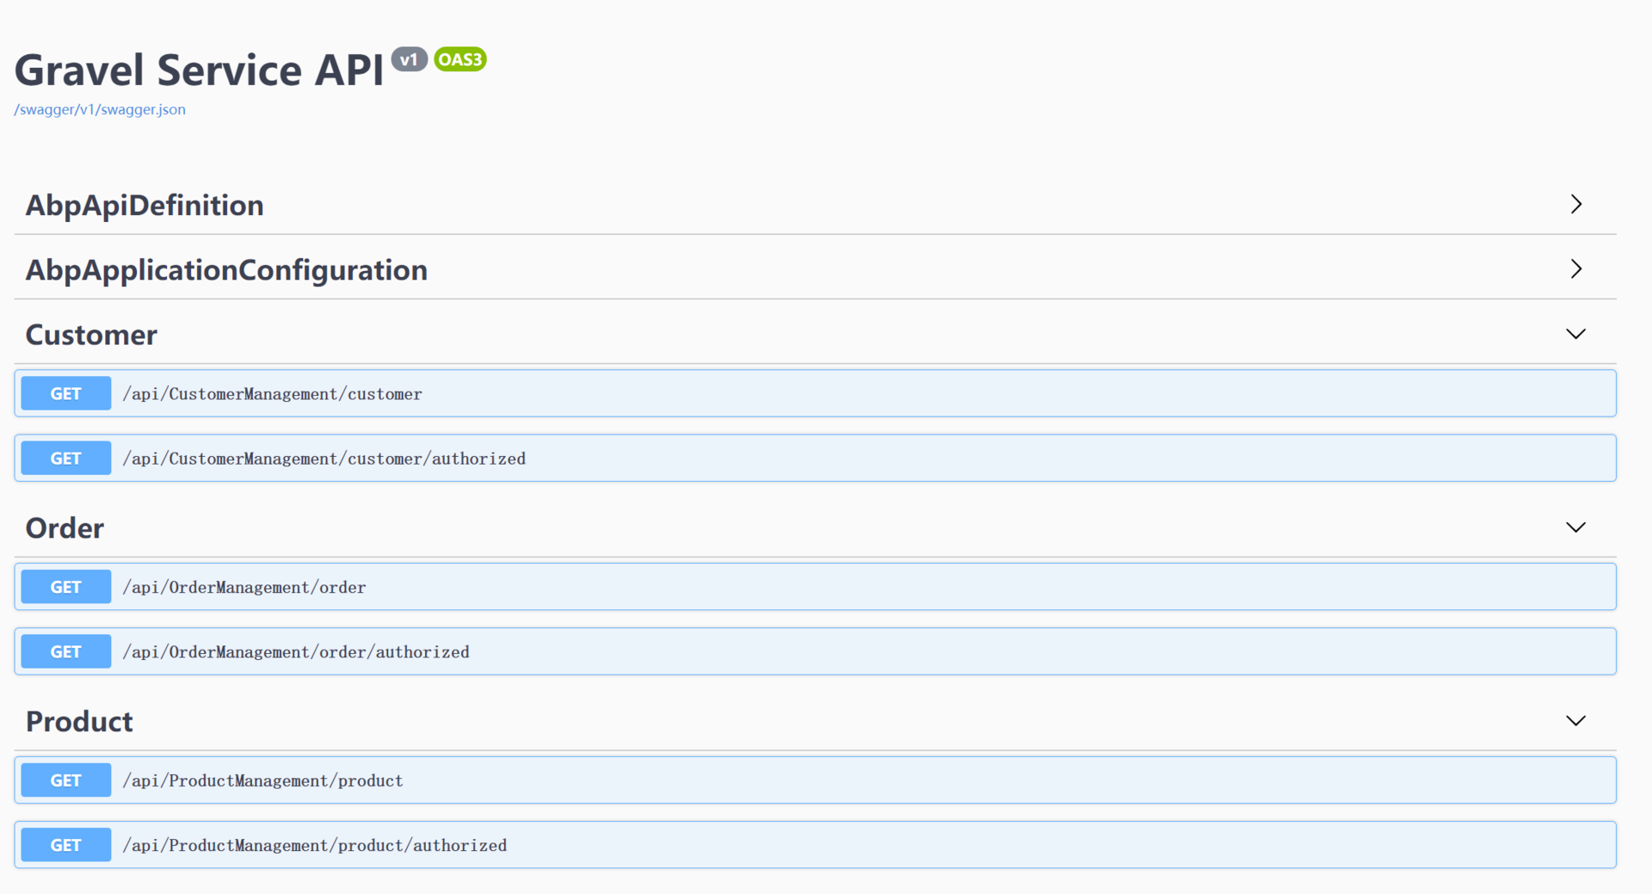Click GET button for /api/ProductManagement/product
1652x894 pixels.
click(x=66, y=780)
